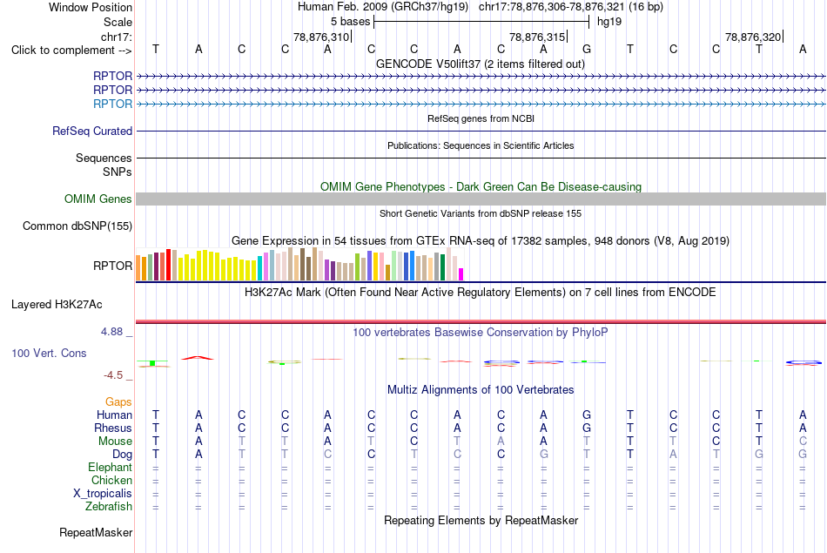The height and width of the screenshot is (553, 827).
Task: Click the 'Multiz Alignments of 100 Vertebrates' title
Action: click(x=481, y=390)
